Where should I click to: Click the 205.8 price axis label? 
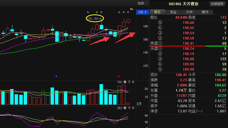(143, 12)
